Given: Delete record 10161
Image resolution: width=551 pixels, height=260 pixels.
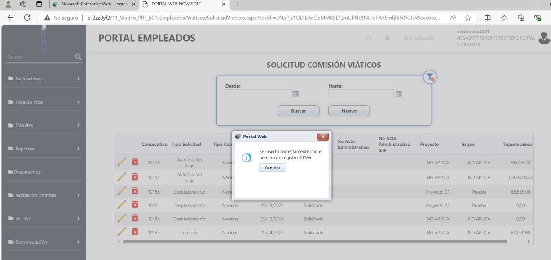Looking at the screenshot, I should pos(135,205).
